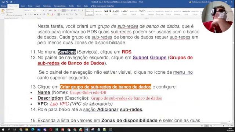Image resolution: width=235 pixels, height=132 pixels.
Task: Open Windows taskbar search
Action: coord(9,129)
